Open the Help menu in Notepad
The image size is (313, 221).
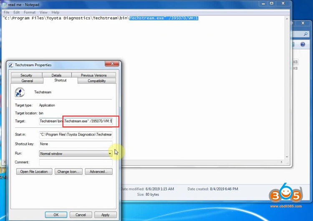(x=55, y=12)
